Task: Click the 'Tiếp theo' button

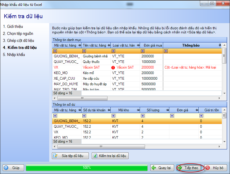Action: [x=189, y=168]
